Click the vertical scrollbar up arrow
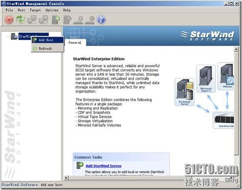This screenshot has width=242, height=190. tap(236, 49)
